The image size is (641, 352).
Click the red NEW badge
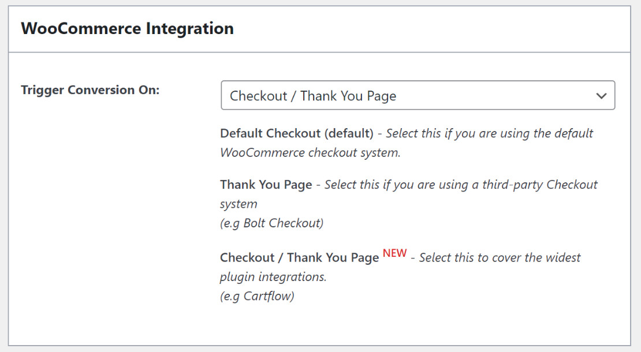395,253
